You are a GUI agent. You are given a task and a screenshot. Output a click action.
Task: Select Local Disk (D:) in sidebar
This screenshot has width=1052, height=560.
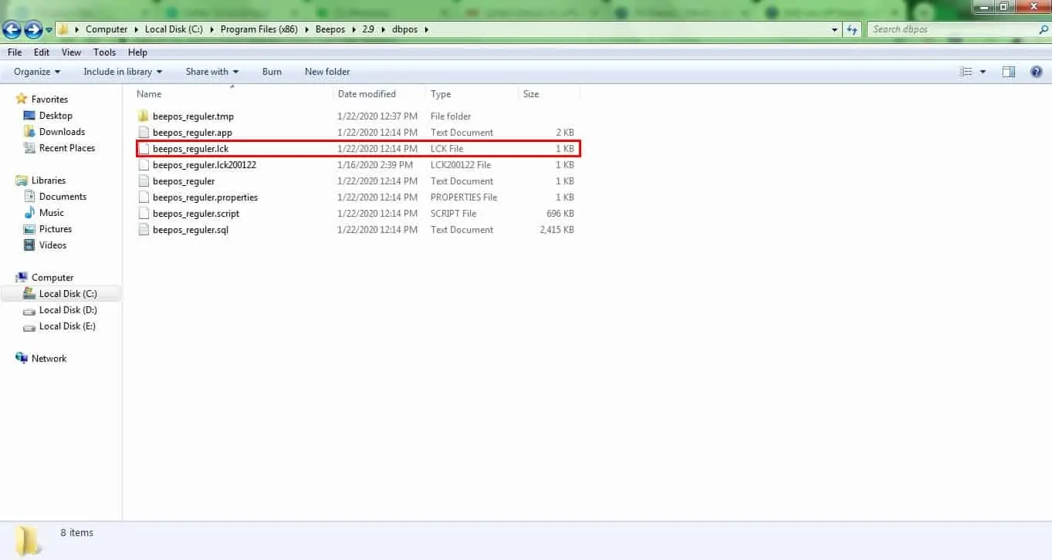pyautogui.click(x=68, y=310)
